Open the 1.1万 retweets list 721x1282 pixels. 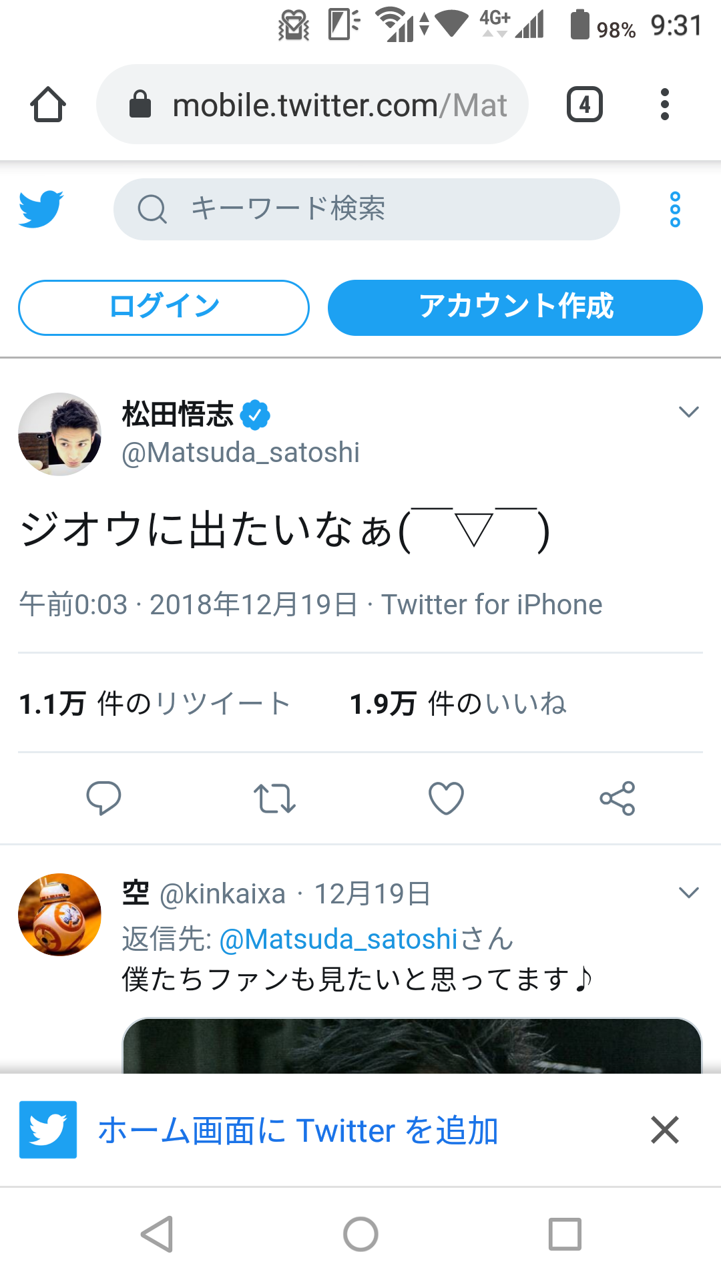155,704
